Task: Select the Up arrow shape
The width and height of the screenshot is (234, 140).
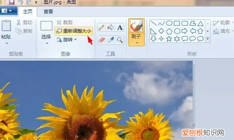Action: click(x=200, y=31)
